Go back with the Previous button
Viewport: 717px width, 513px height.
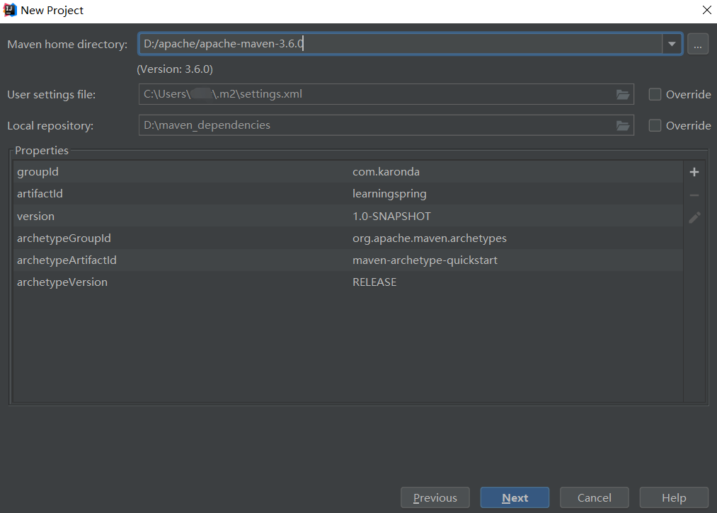[435, 497]
